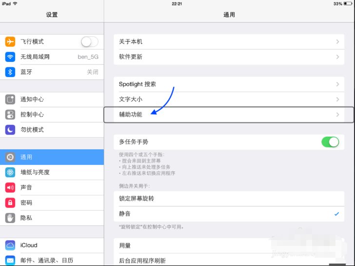The image size is (355, 266).
Task: Open iCloud settings section
Action: pyautogui.click(x=52, y=246)
